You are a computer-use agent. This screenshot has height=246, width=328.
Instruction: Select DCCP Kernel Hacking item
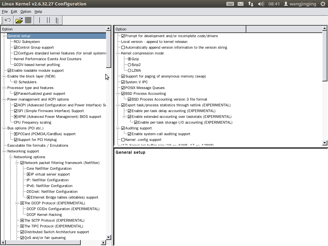tap(44, 215)
